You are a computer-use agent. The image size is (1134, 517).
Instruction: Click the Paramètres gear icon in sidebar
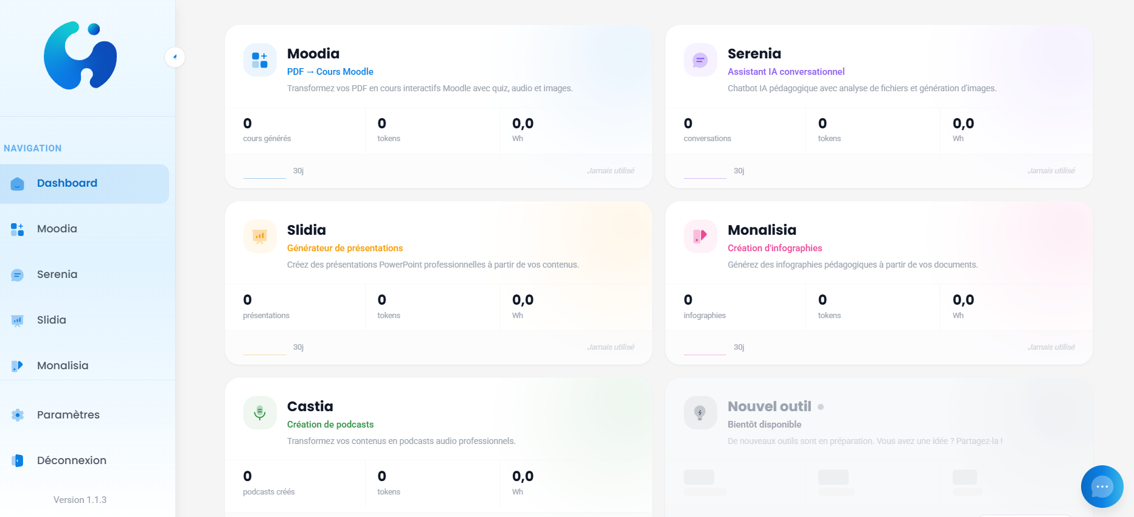click(x=18, y=415)
